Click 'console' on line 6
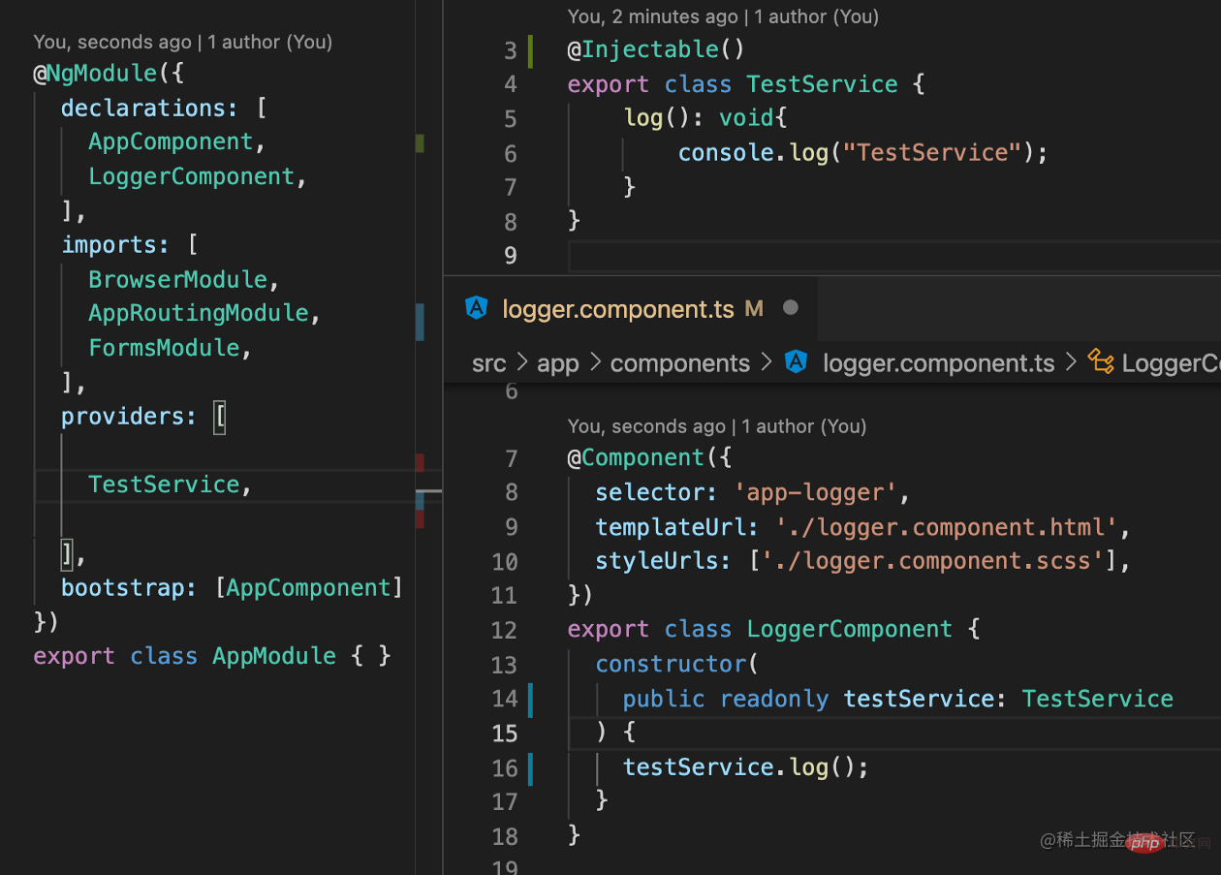 click(x=726, y=152)
